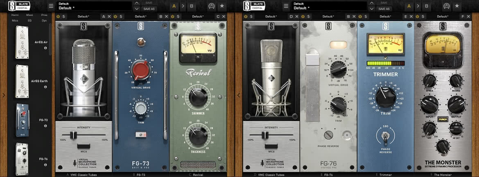
Task: Remove The Monster module with slot F's X
Action: coord(468,17)
